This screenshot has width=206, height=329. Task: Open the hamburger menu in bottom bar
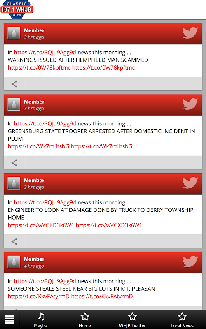point(9,320)
